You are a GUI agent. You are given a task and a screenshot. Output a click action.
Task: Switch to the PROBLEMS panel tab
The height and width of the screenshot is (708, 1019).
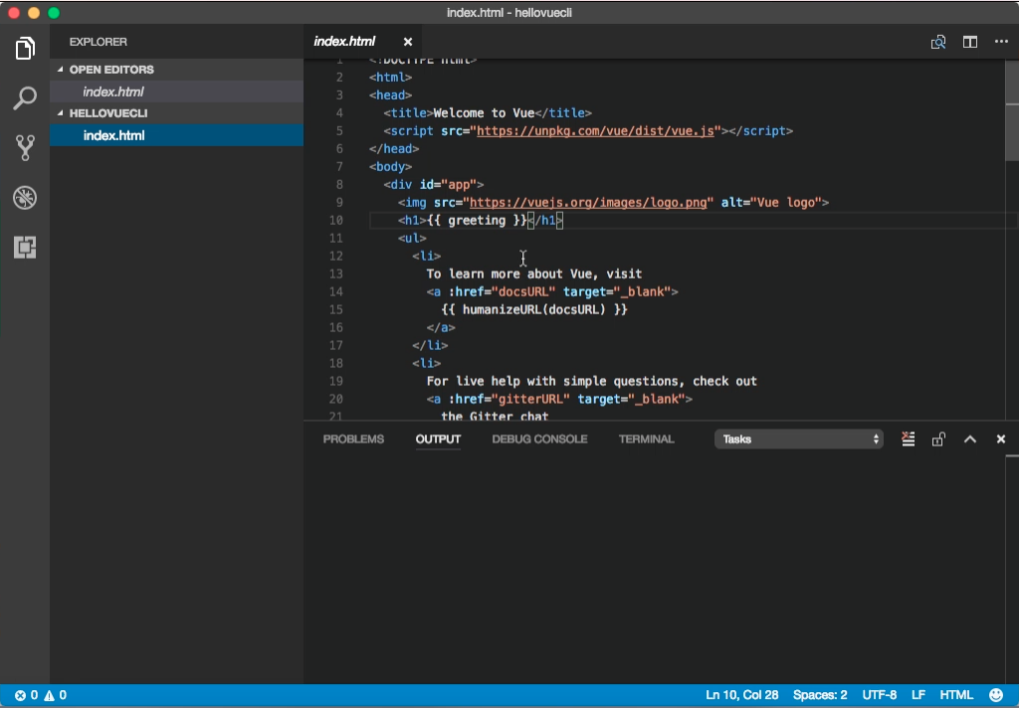(353, 440)
